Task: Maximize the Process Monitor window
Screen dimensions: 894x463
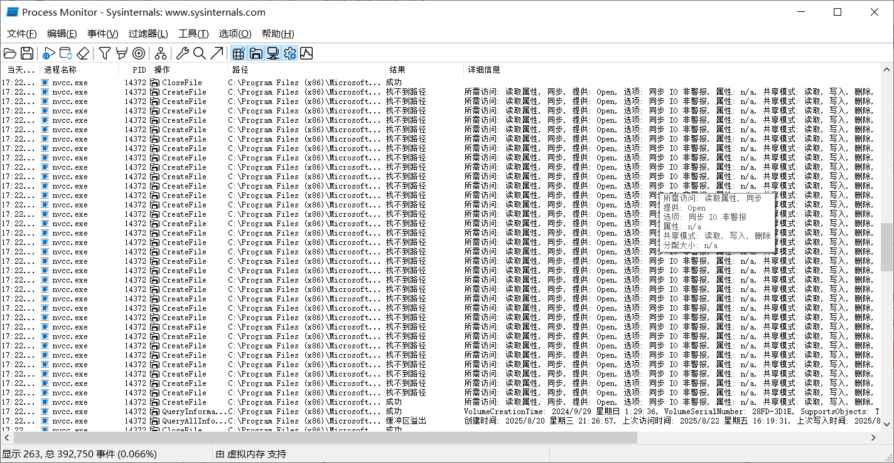Action: (837, 12)
